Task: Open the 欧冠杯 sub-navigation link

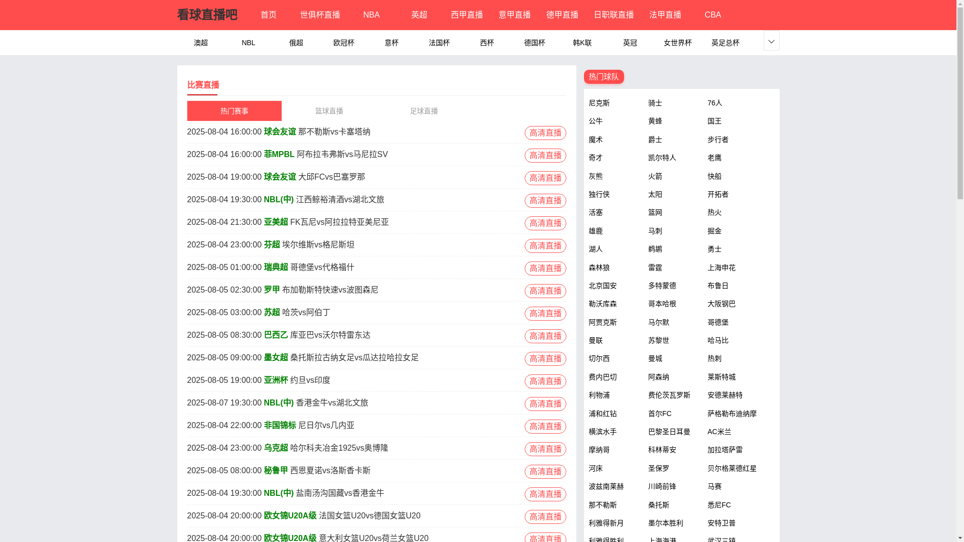Action: tap(344, 43)
